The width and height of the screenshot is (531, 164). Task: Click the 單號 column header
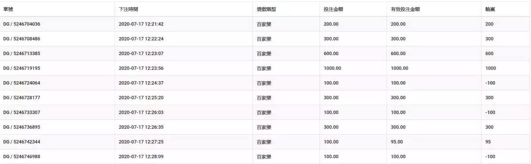click(8, 9)
